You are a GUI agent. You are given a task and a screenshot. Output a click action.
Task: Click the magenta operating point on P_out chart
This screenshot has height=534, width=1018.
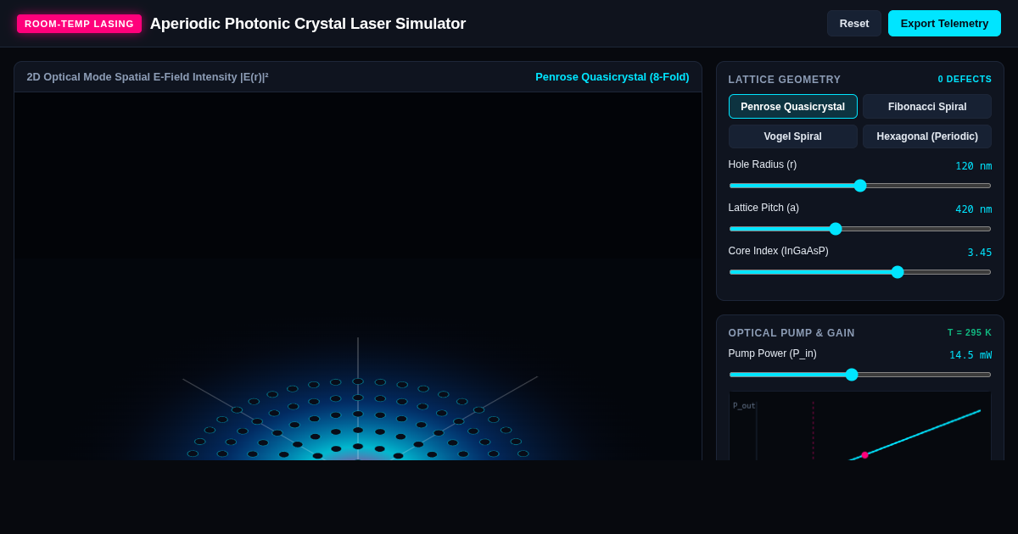pos(864,455)
